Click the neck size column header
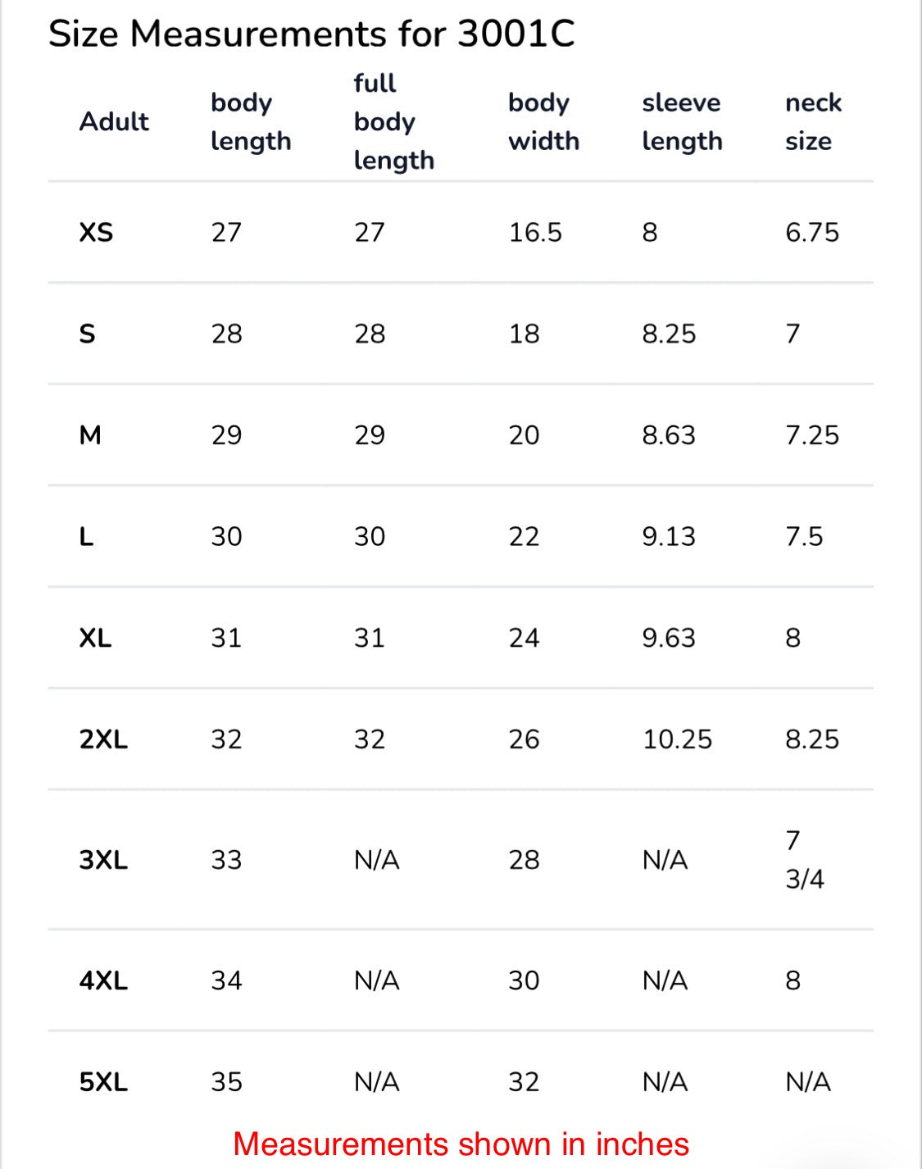The width and height of the screenshot is (922, 1169). pos(813,121)
